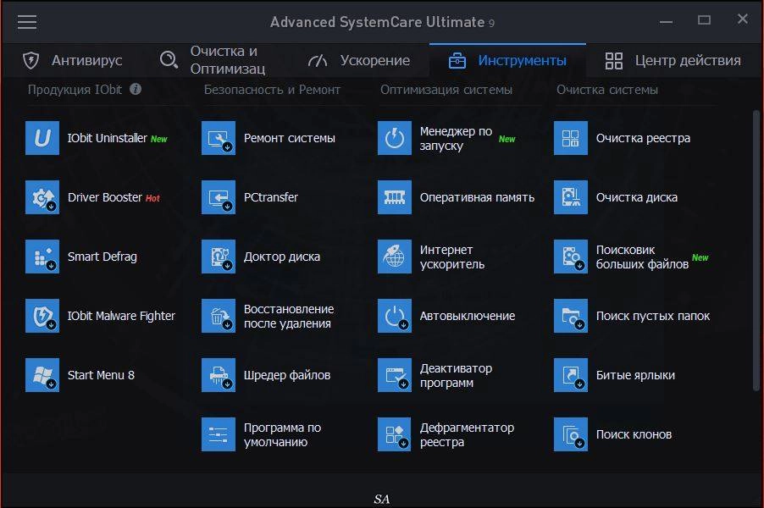Click the Шредер файлов label
764x508 pixels.
(287, 375)
